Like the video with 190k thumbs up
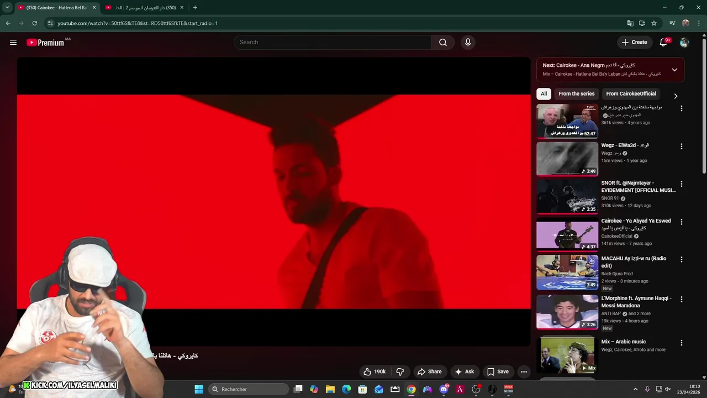 tap(374, 371)
